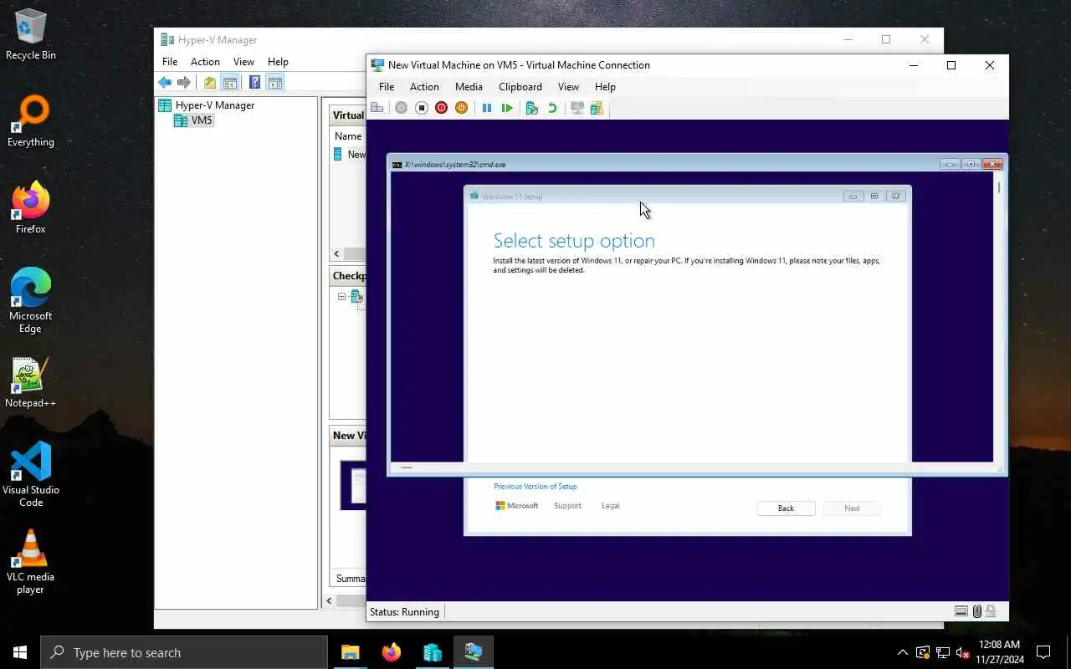Image resolution: width=1071 pixels, height=669 pixels.
Task: Pause the virtual machine
Action: (x=486, y=108)
